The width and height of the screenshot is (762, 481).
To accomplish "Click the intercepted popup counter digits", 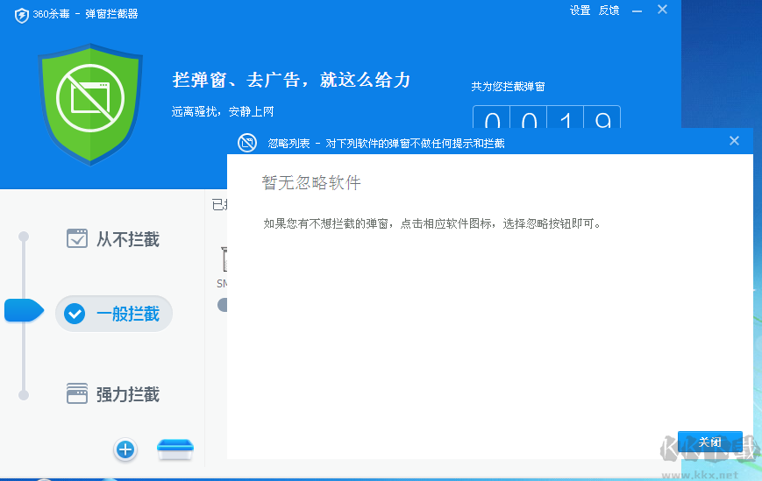I will point(546,117).
